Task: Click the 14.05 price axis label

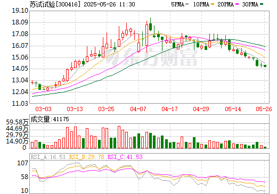Action: (x=20, y=69)
